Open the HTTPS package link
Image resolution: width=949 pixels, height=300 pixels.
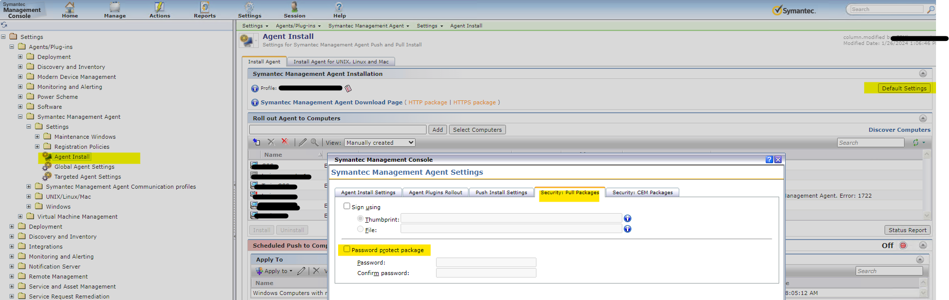(474, 102)
